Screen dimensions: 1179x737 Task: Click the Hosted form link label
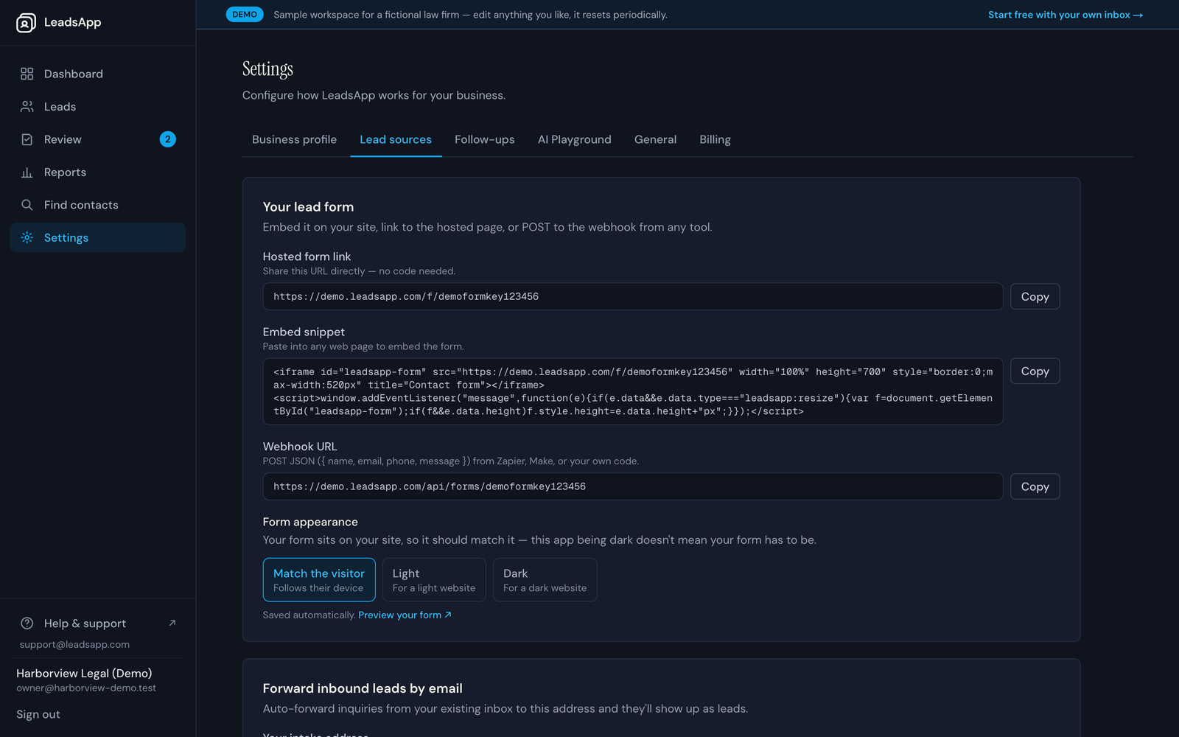(x=307, y=256)
